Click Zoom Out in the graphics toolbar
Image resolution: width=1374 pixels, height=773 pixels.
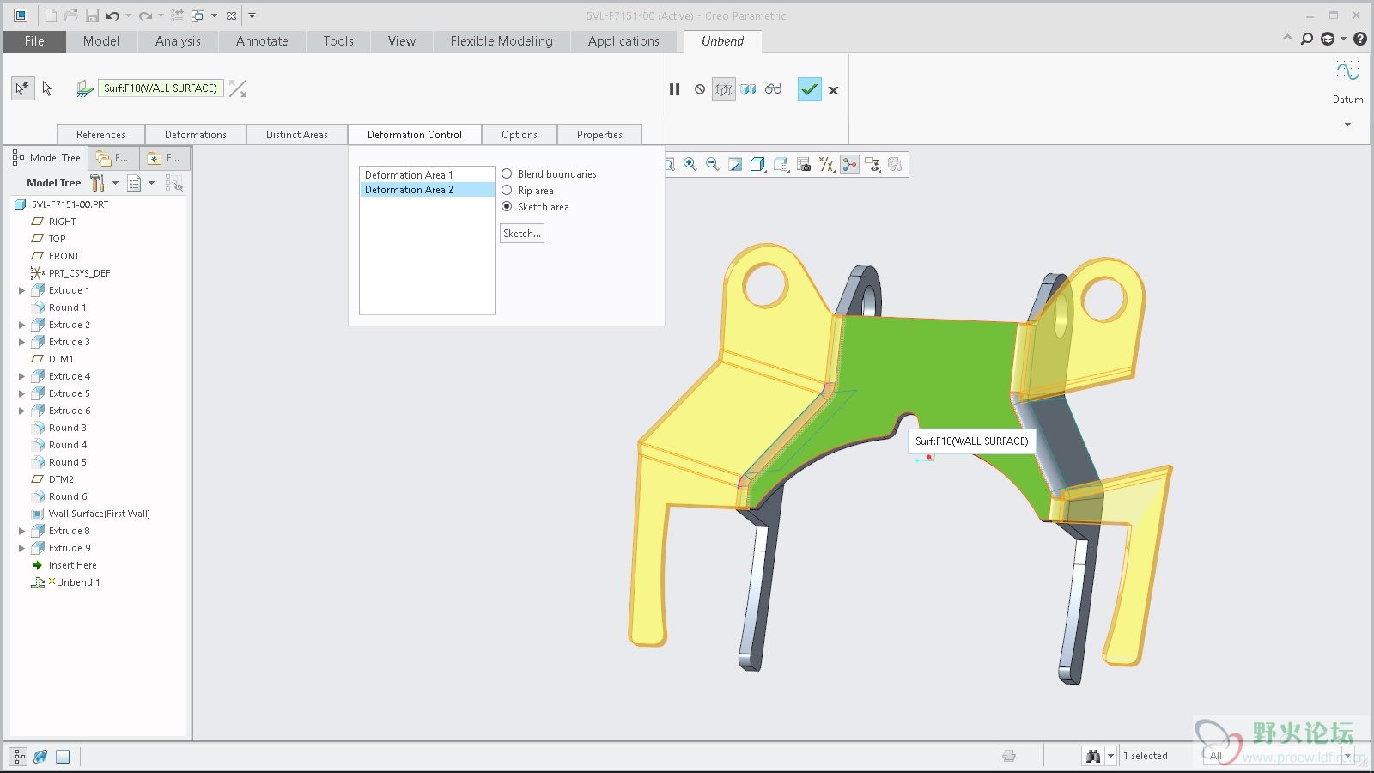[x=713, y=164]
